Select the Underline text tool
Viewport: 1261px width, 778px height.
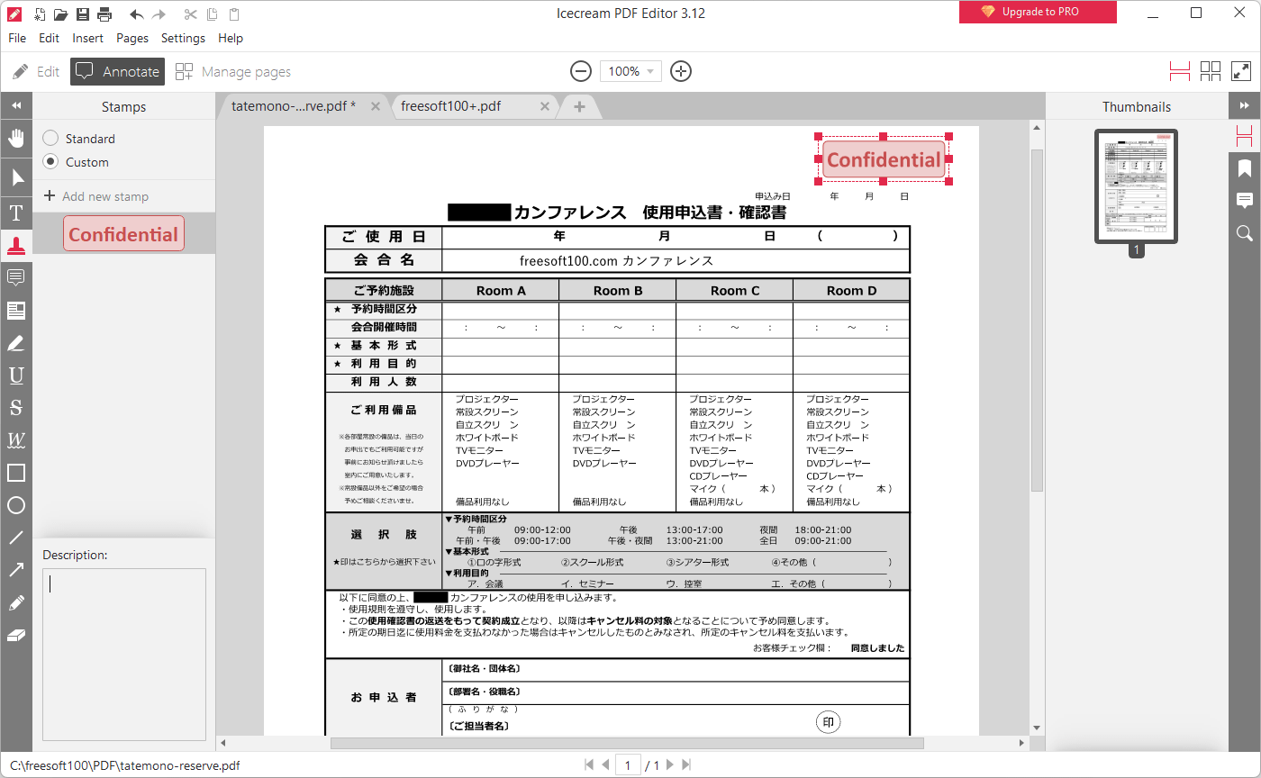click(x=16, y=375)
